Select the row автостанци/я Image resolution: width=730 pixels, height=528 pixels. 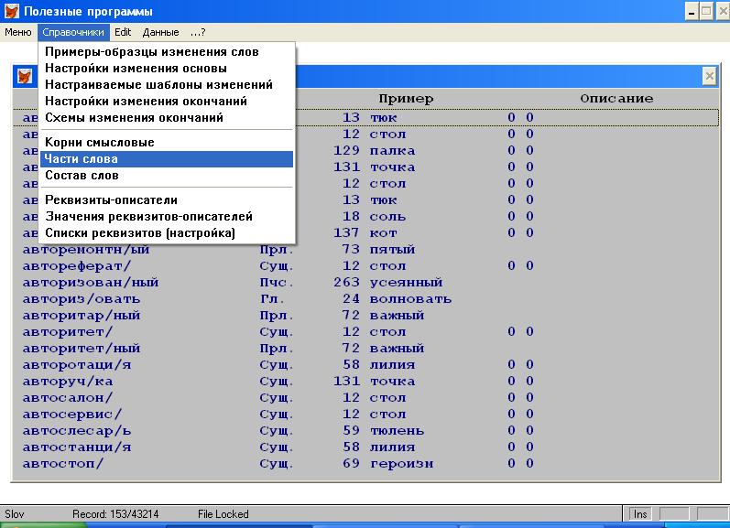(x=365, y=447)
